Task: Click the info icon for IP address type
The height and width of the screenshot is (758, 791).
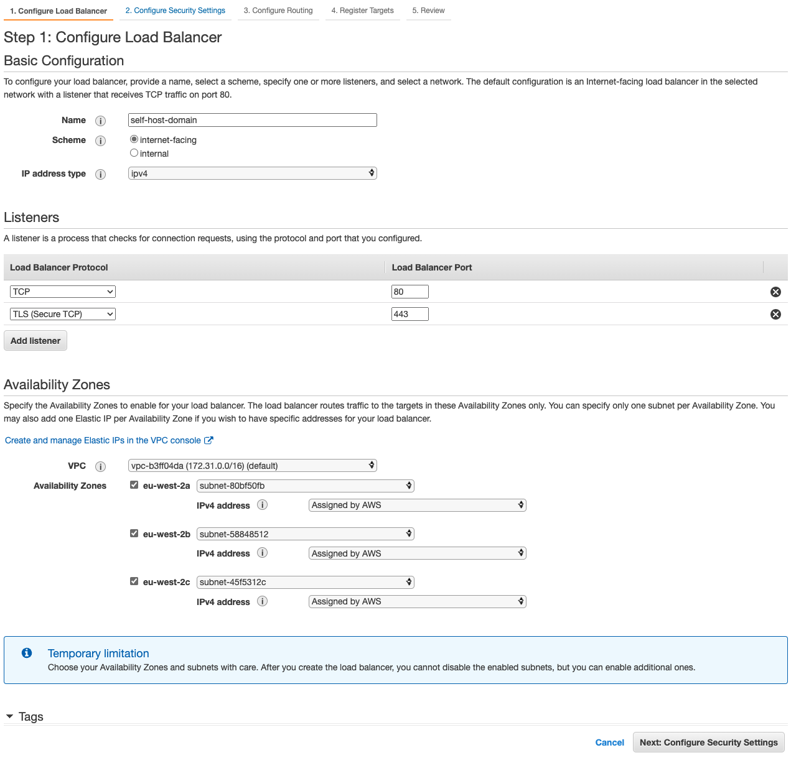Action: click(x=100, y=174)
